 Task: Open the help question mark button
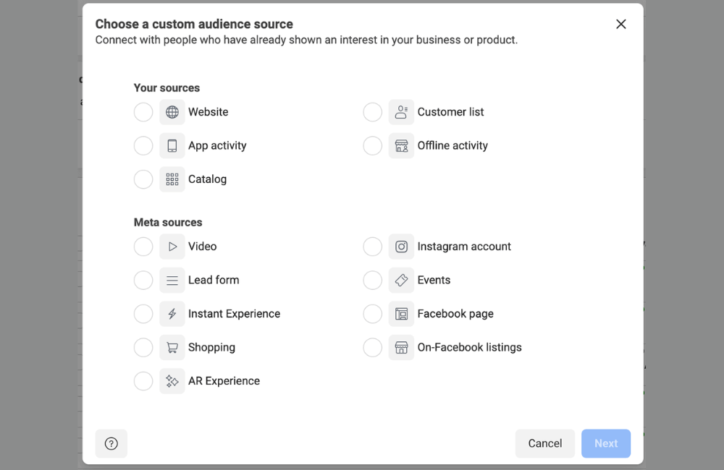(111, 443)
